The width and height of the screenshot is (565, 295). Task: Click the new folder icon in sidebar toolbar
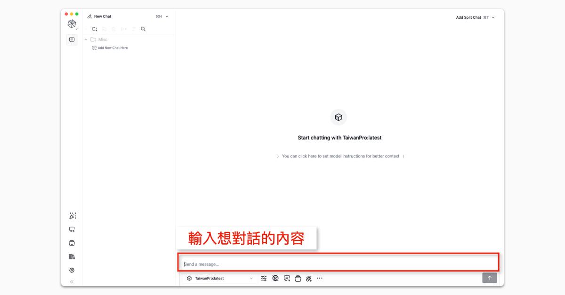pos(95,29)
